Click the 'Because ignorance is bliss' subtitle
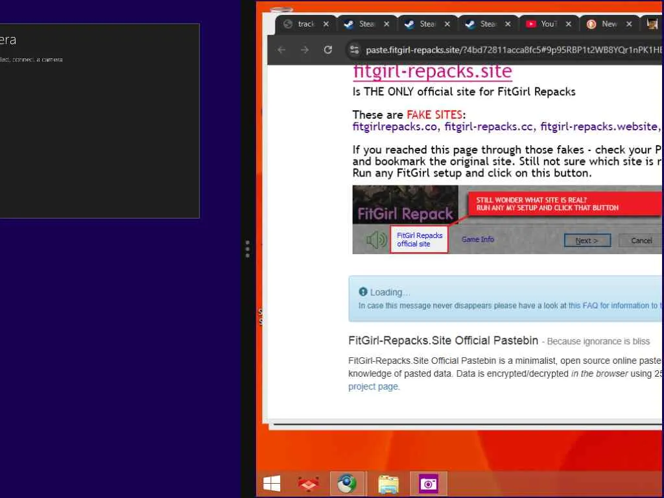The width and height of the screenshot is (664, 498). point(599,342)
